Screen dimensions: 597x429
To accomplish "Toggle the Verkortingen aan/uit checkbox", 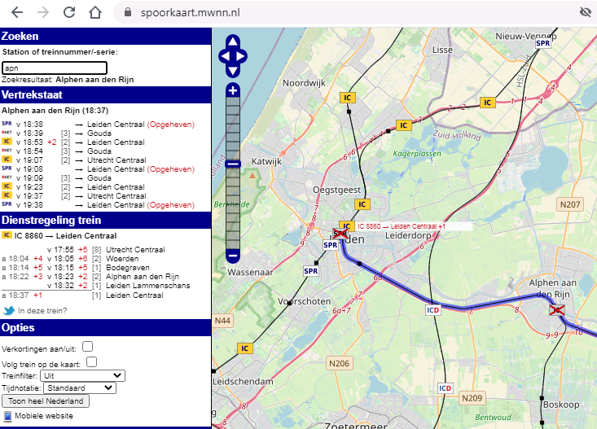I will 88,347.
